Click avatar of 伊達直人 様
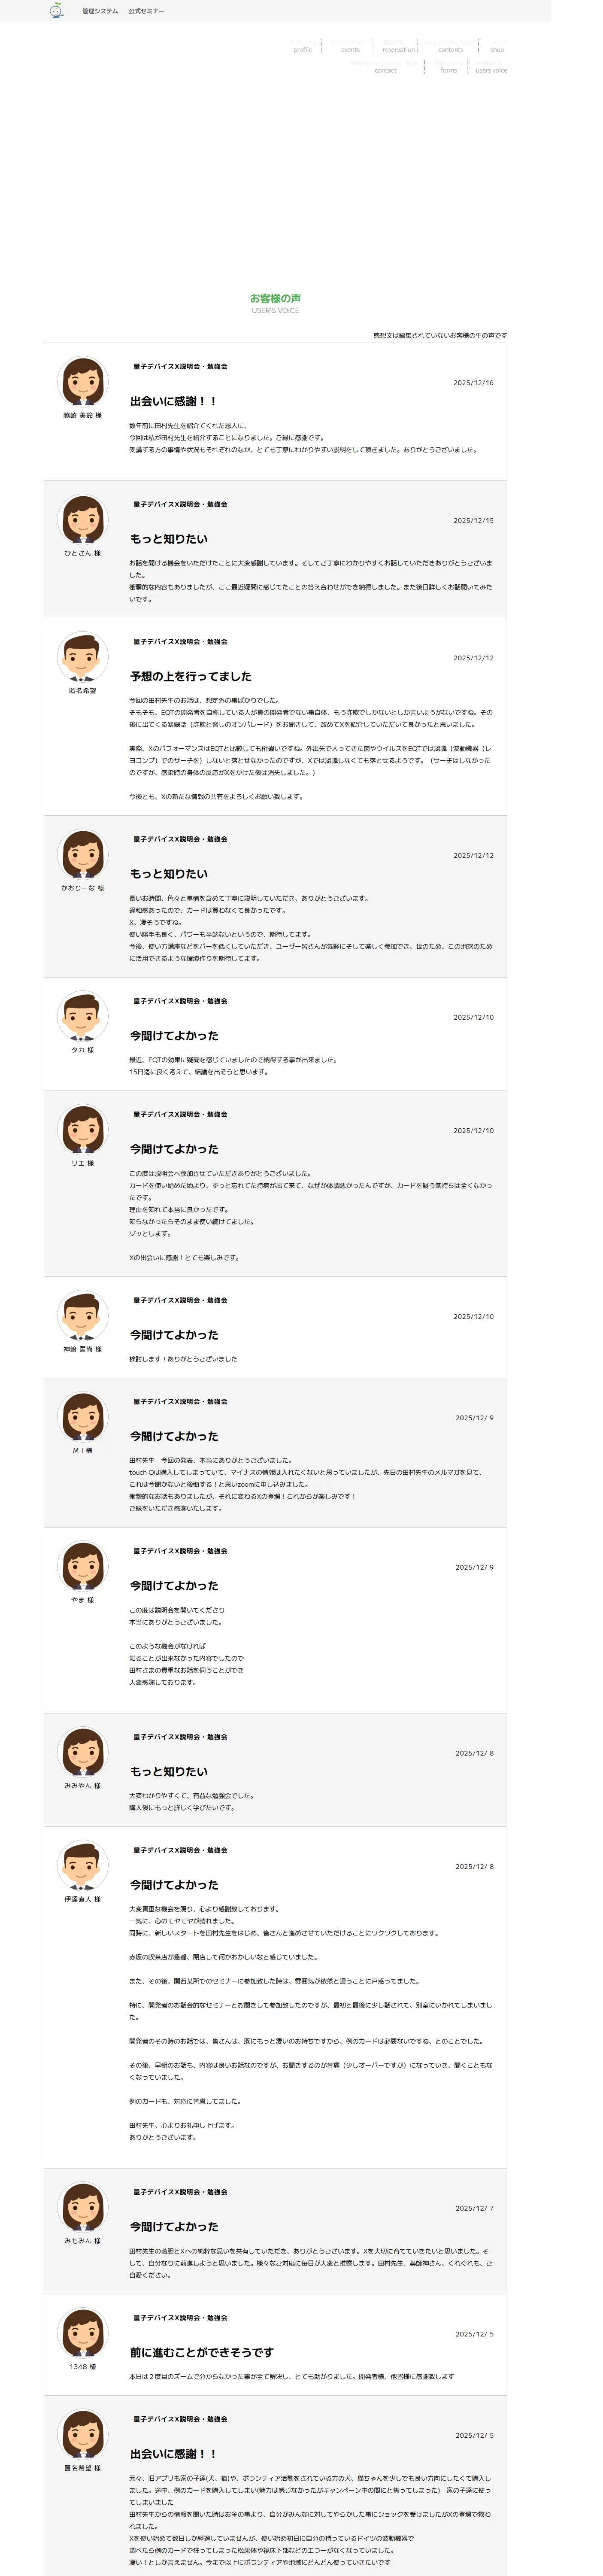 pyautogui.click(x=83, y=1865)
